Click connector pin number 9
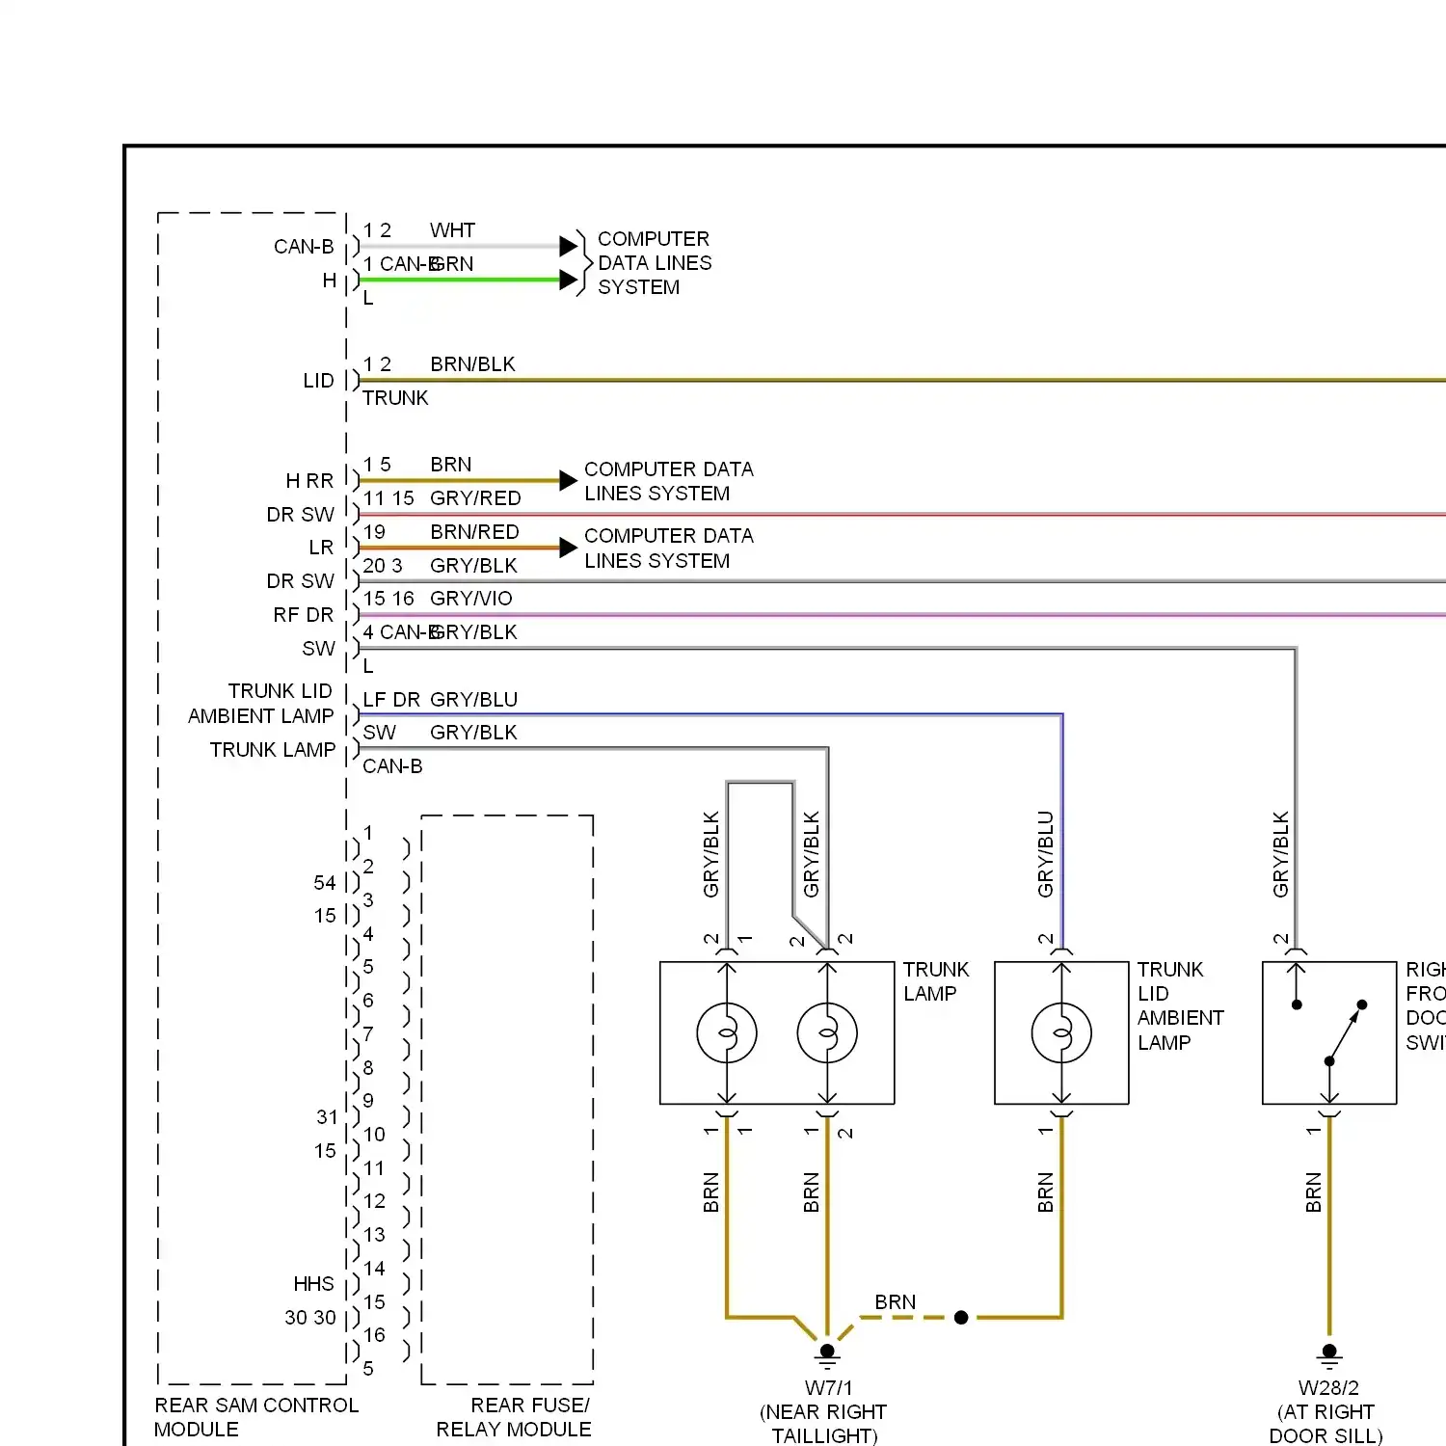Image resolution: width=1446 pixels, height=1446 pixels. click(x=368, y=1101)
